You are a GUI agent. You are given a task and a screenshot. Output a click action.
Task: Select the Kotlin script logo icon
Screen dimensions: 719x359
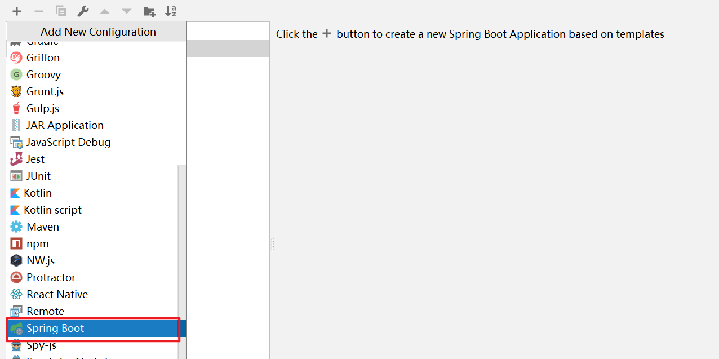tap(15, 210)
